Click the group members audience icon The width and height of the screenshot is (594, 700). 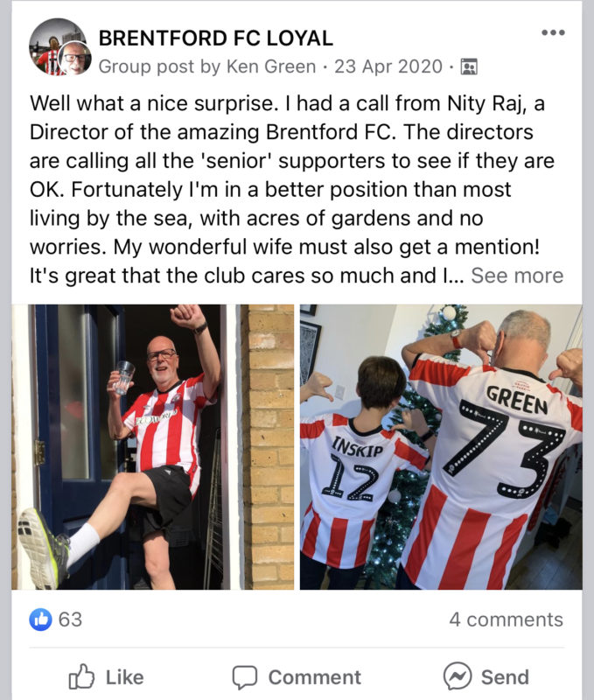click(469, 67)
